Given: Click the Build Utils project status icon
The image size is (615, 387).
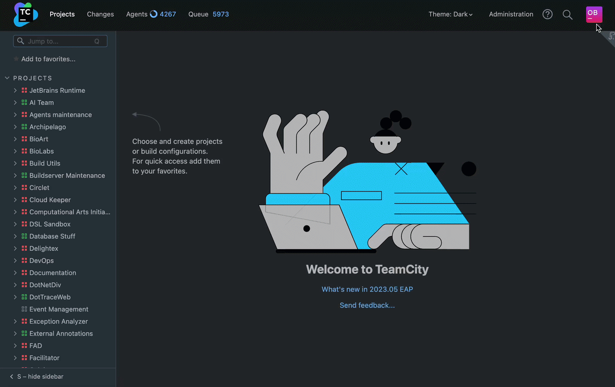Looking at the screenshot, I should 24,164.
